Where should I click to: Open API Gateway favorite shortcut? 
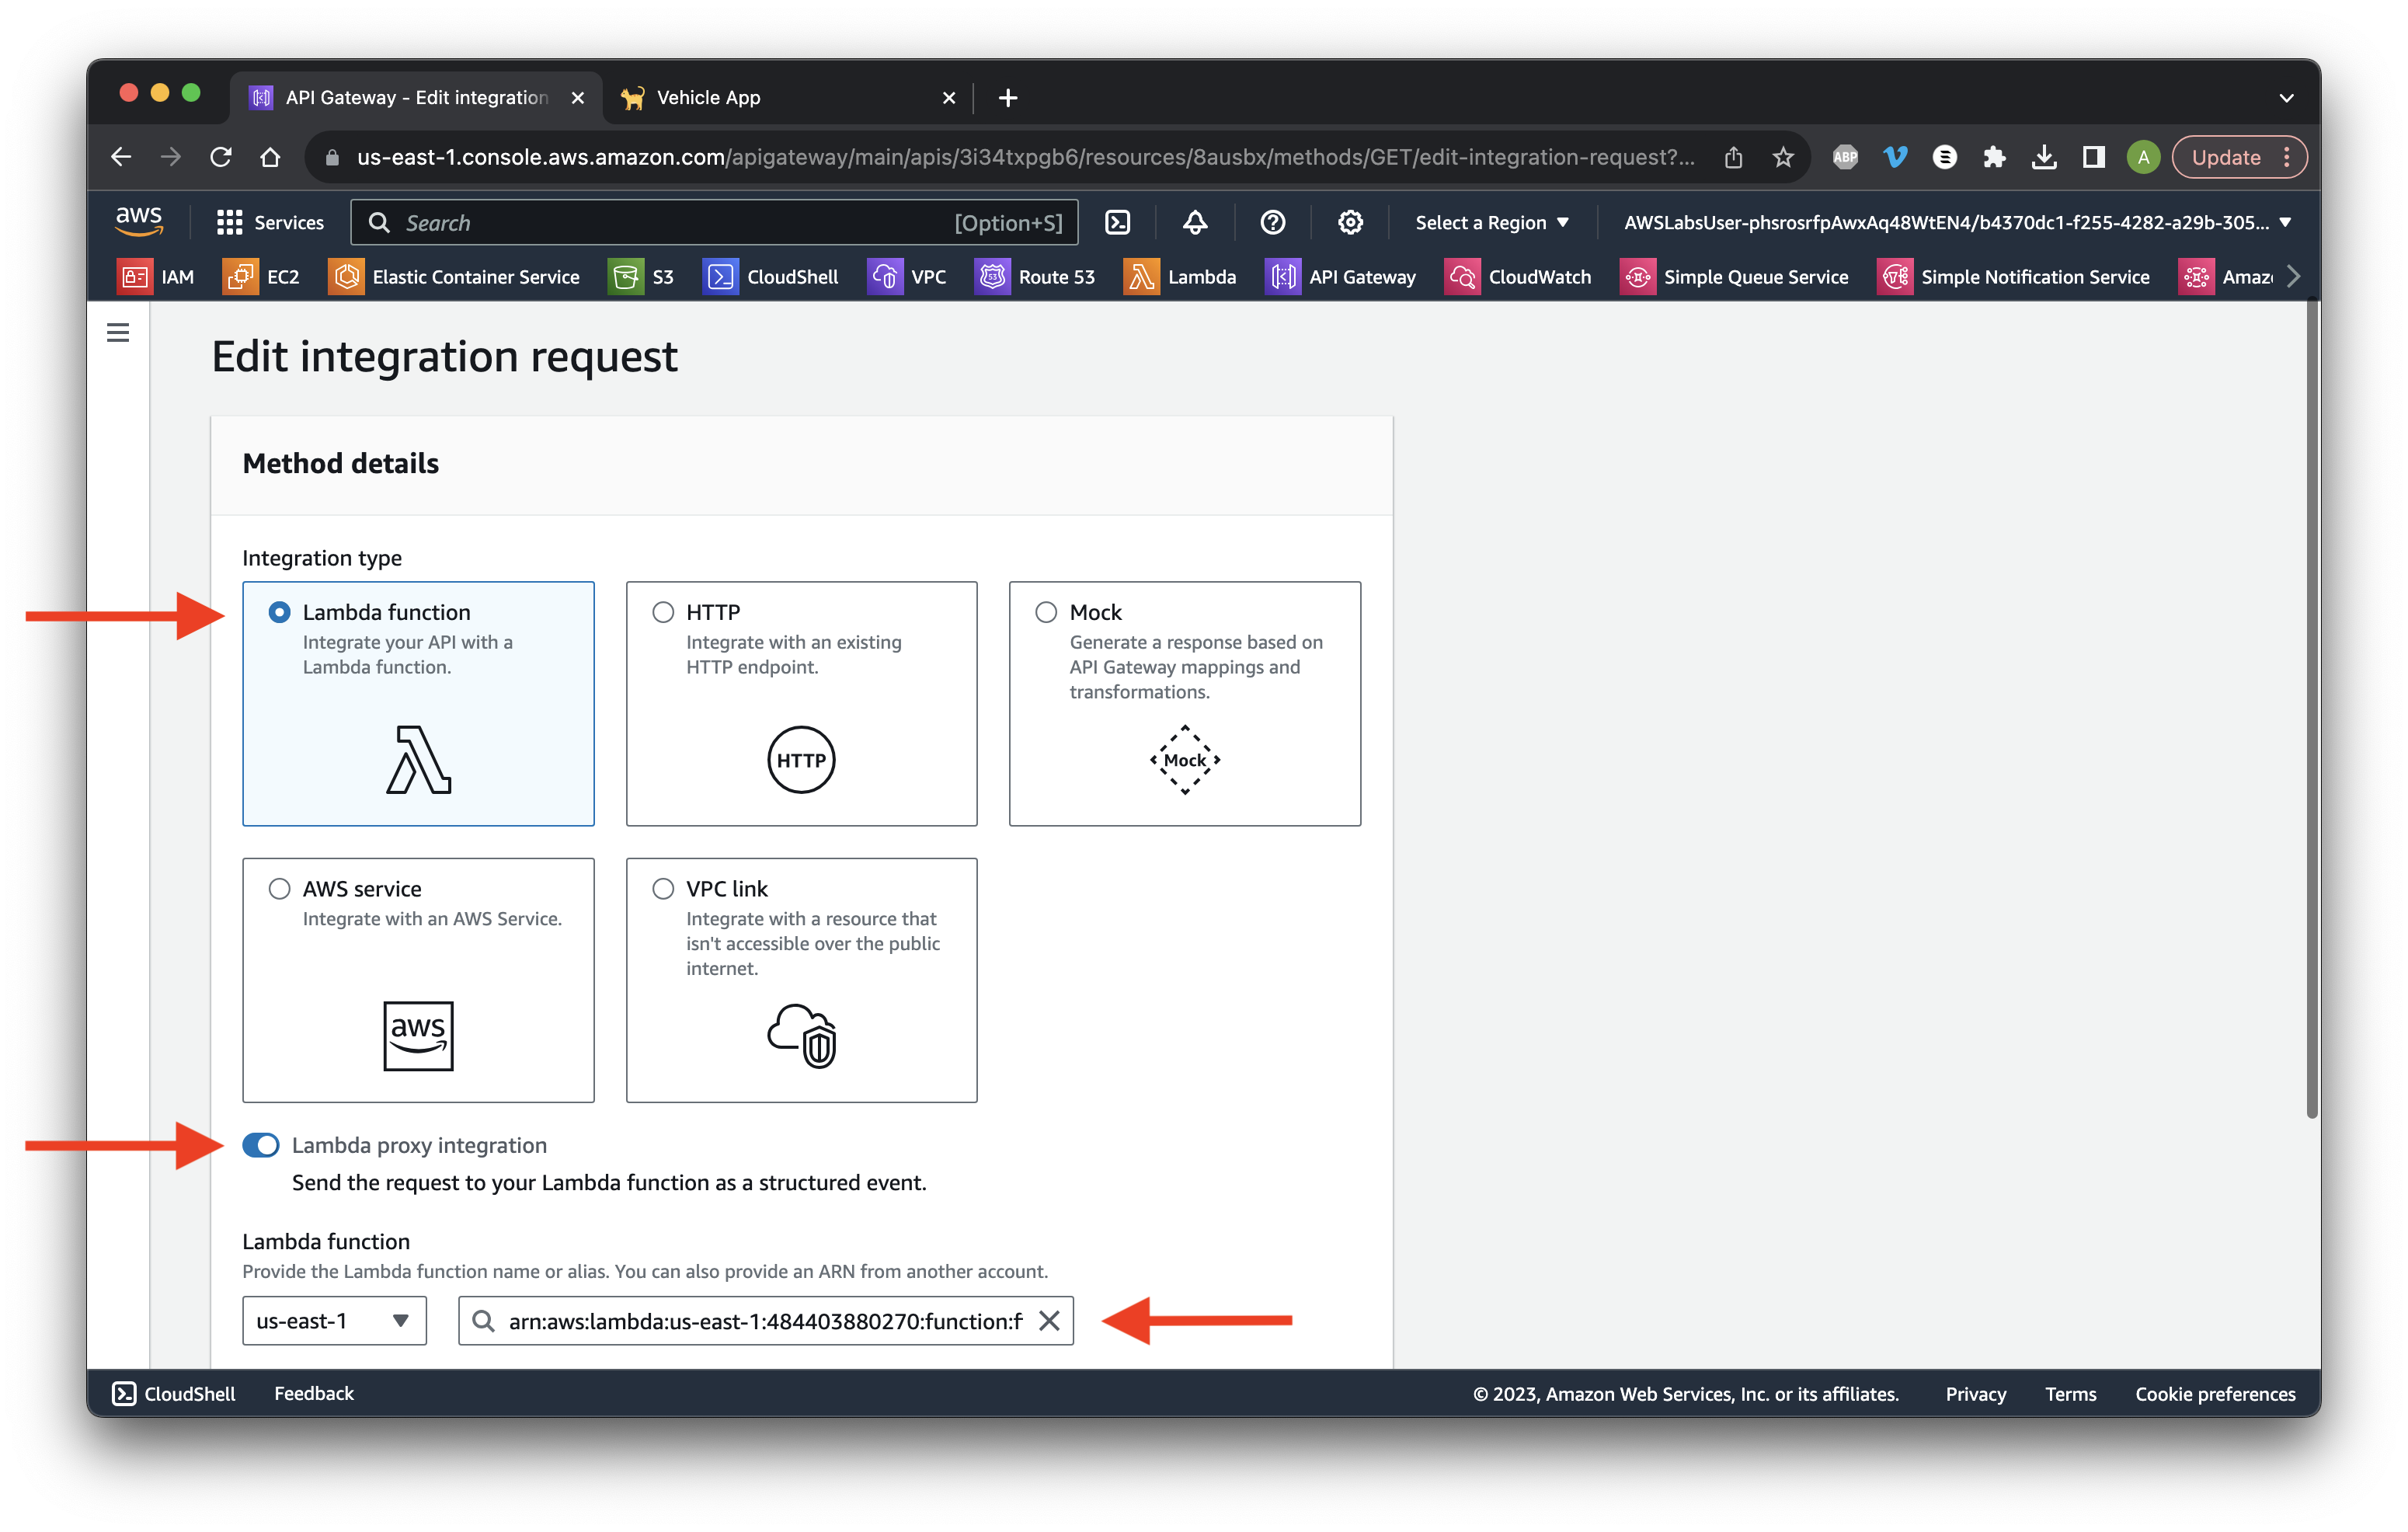1340,277
